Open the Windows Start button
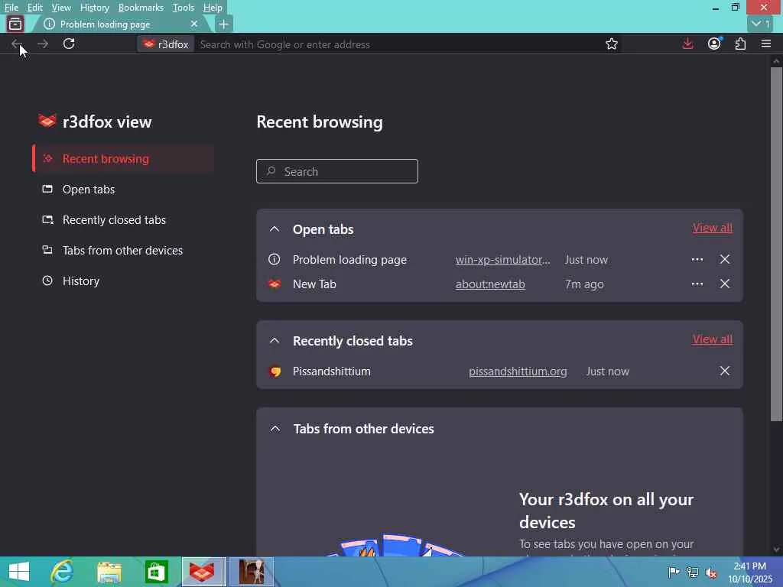This screenshot has width=783, height=587. [x=19, y=572]
